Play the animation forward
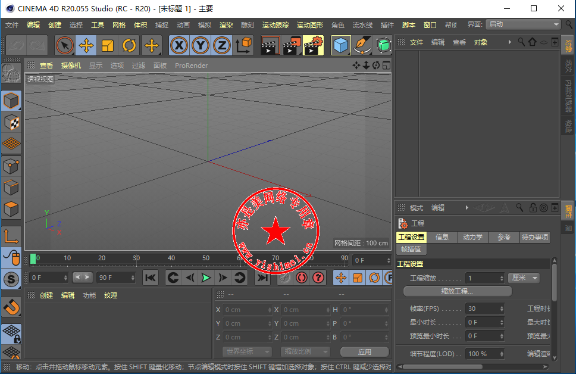The height and width of the screenshot is (374, 576). (x=206, y=278)
